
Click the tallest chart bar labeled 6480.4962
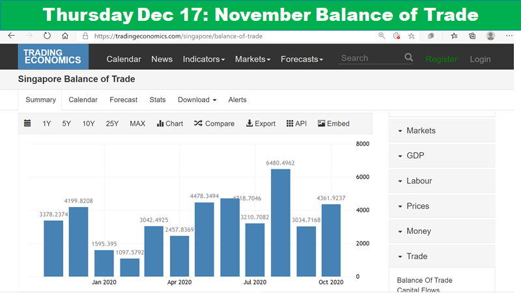281,223
